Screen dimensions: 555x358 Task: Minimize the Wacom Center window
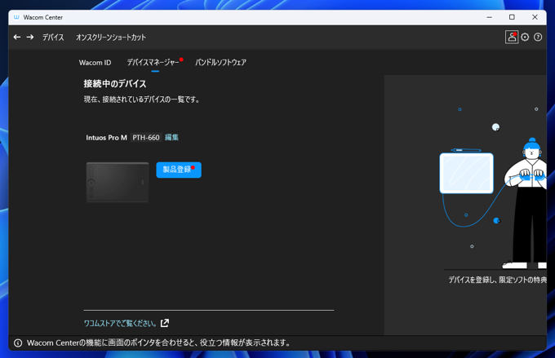click(x=489, y=17)
